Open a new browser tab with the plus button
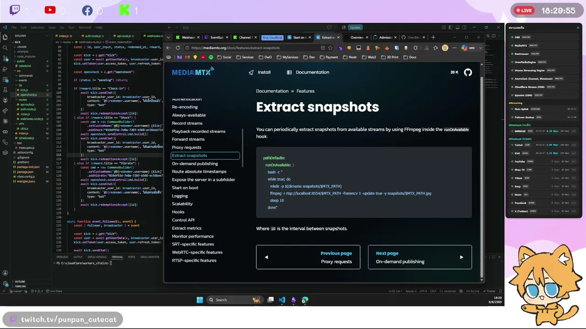Viewport: 586px width, 329px height. click(x=433, y=37)
